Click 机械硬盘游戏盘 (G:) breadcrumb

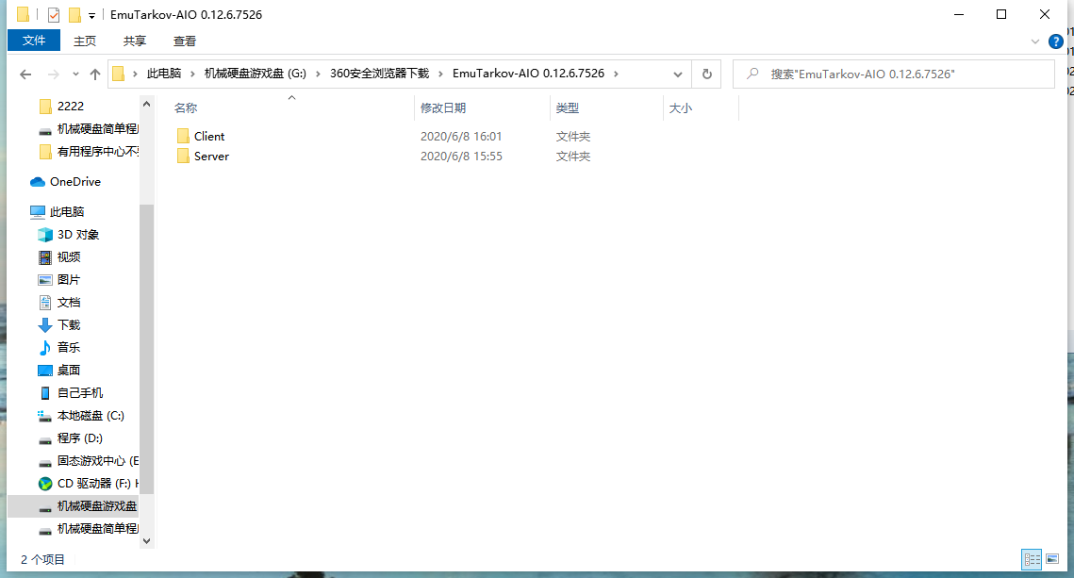(256, 74)
